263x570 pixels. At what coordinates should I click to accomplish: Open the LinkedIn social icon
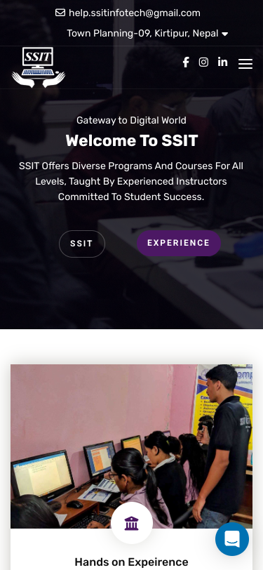click(223, 62)
